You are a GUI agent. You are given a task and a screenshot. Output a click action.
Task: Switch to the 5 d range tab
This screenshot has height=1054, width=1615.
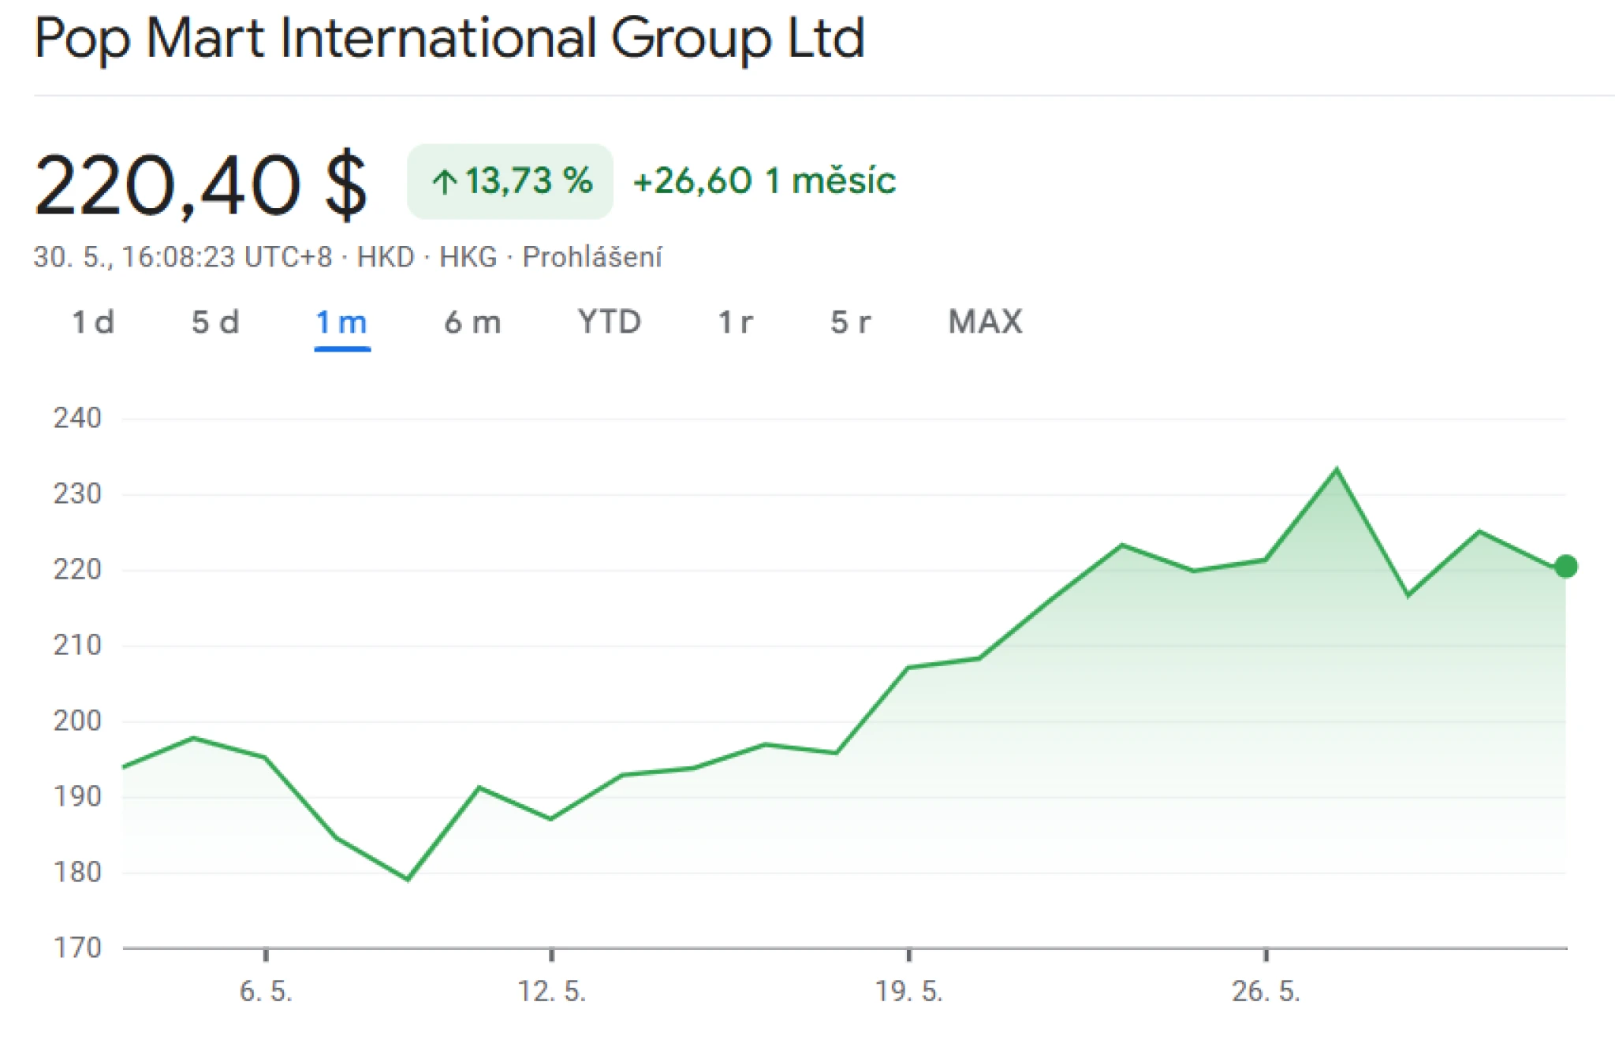(215, 322)
